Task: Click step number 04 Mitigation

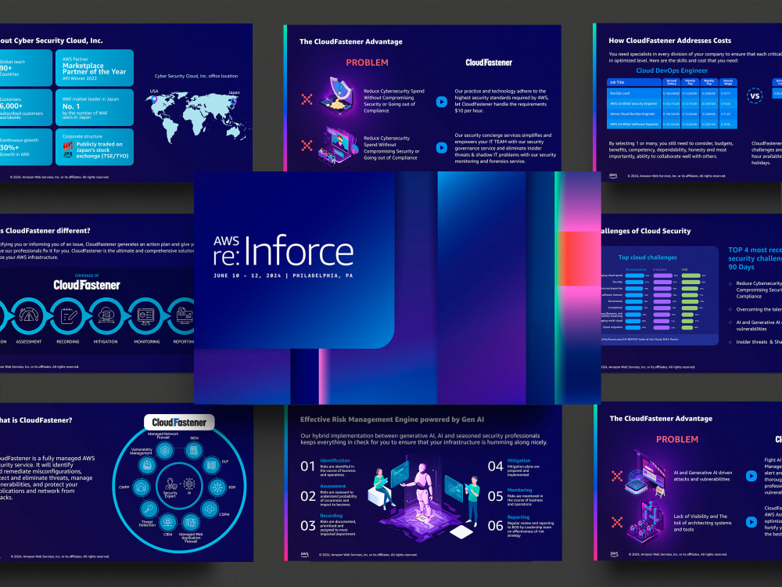Action: 495,466
